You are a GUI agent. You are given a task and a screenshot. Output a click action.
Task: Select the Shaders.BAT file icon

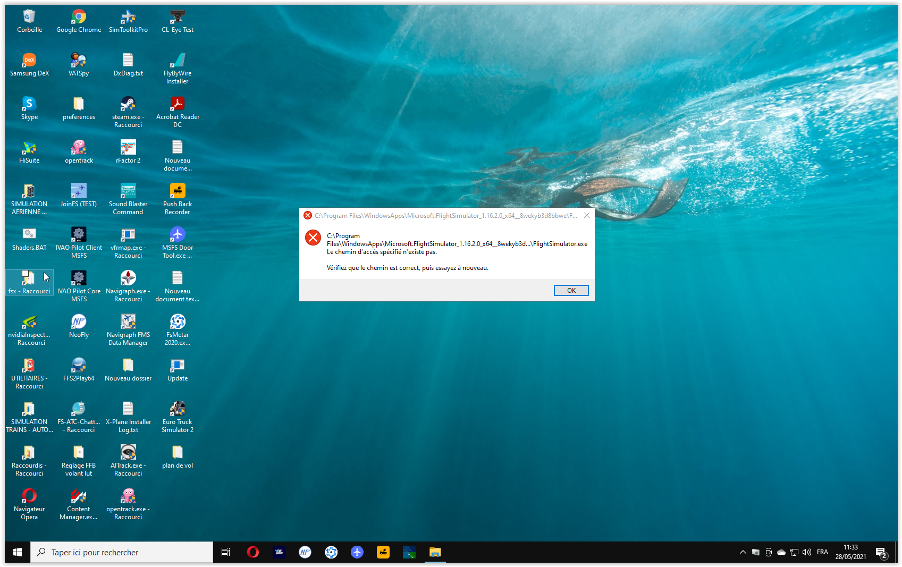[x=29, y=239]
